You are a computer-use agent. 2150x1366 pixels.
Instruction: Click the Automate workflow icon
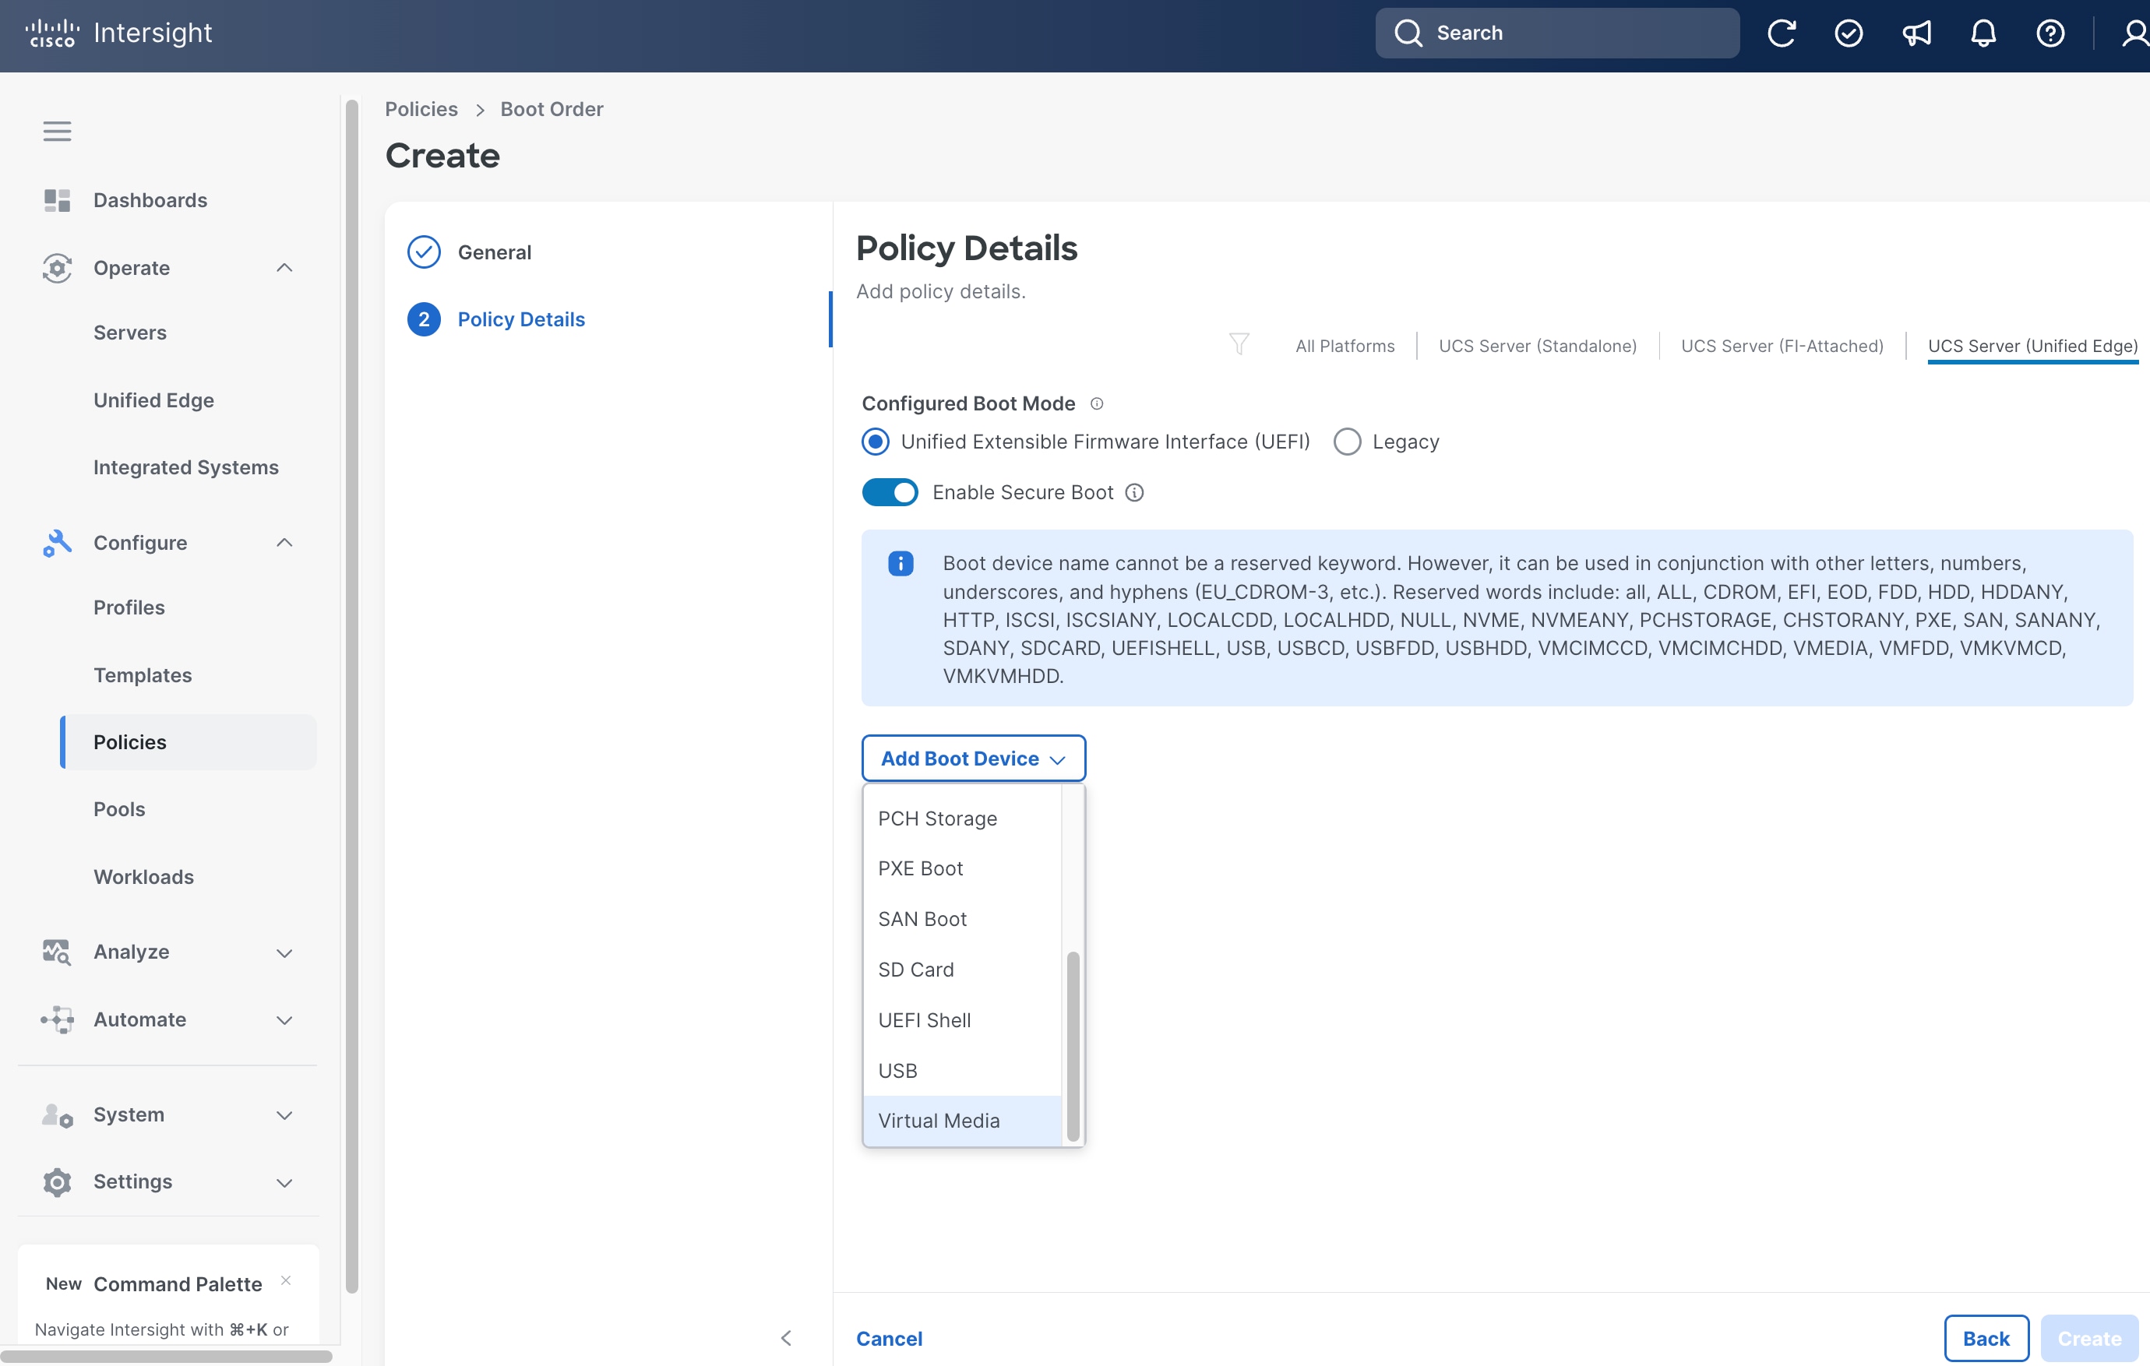coord(57,1019)
